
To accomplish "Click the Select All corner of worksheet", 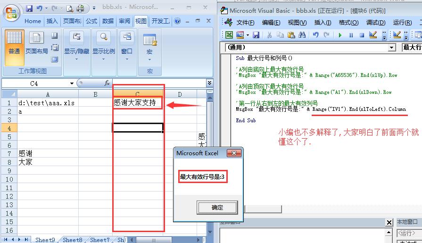I will pos(9,94).
